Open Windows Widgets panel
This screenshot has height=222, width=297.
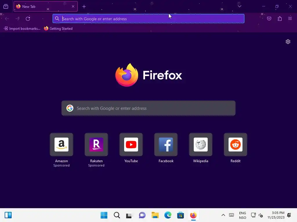pyautogui.click(x=8, y=215)
